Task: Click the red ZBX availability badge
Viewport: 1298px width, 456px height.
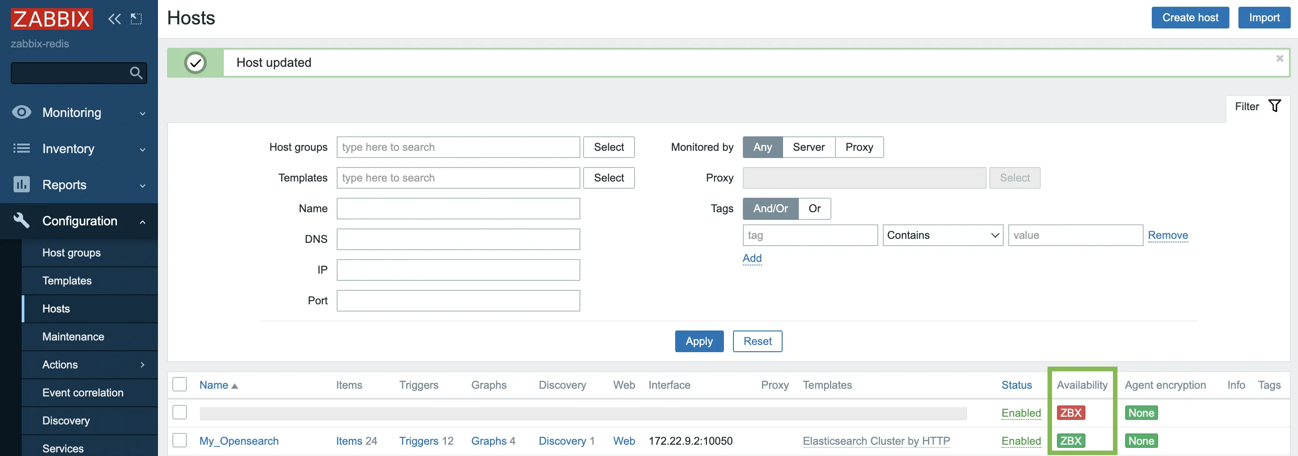Action: (1070, 413)
